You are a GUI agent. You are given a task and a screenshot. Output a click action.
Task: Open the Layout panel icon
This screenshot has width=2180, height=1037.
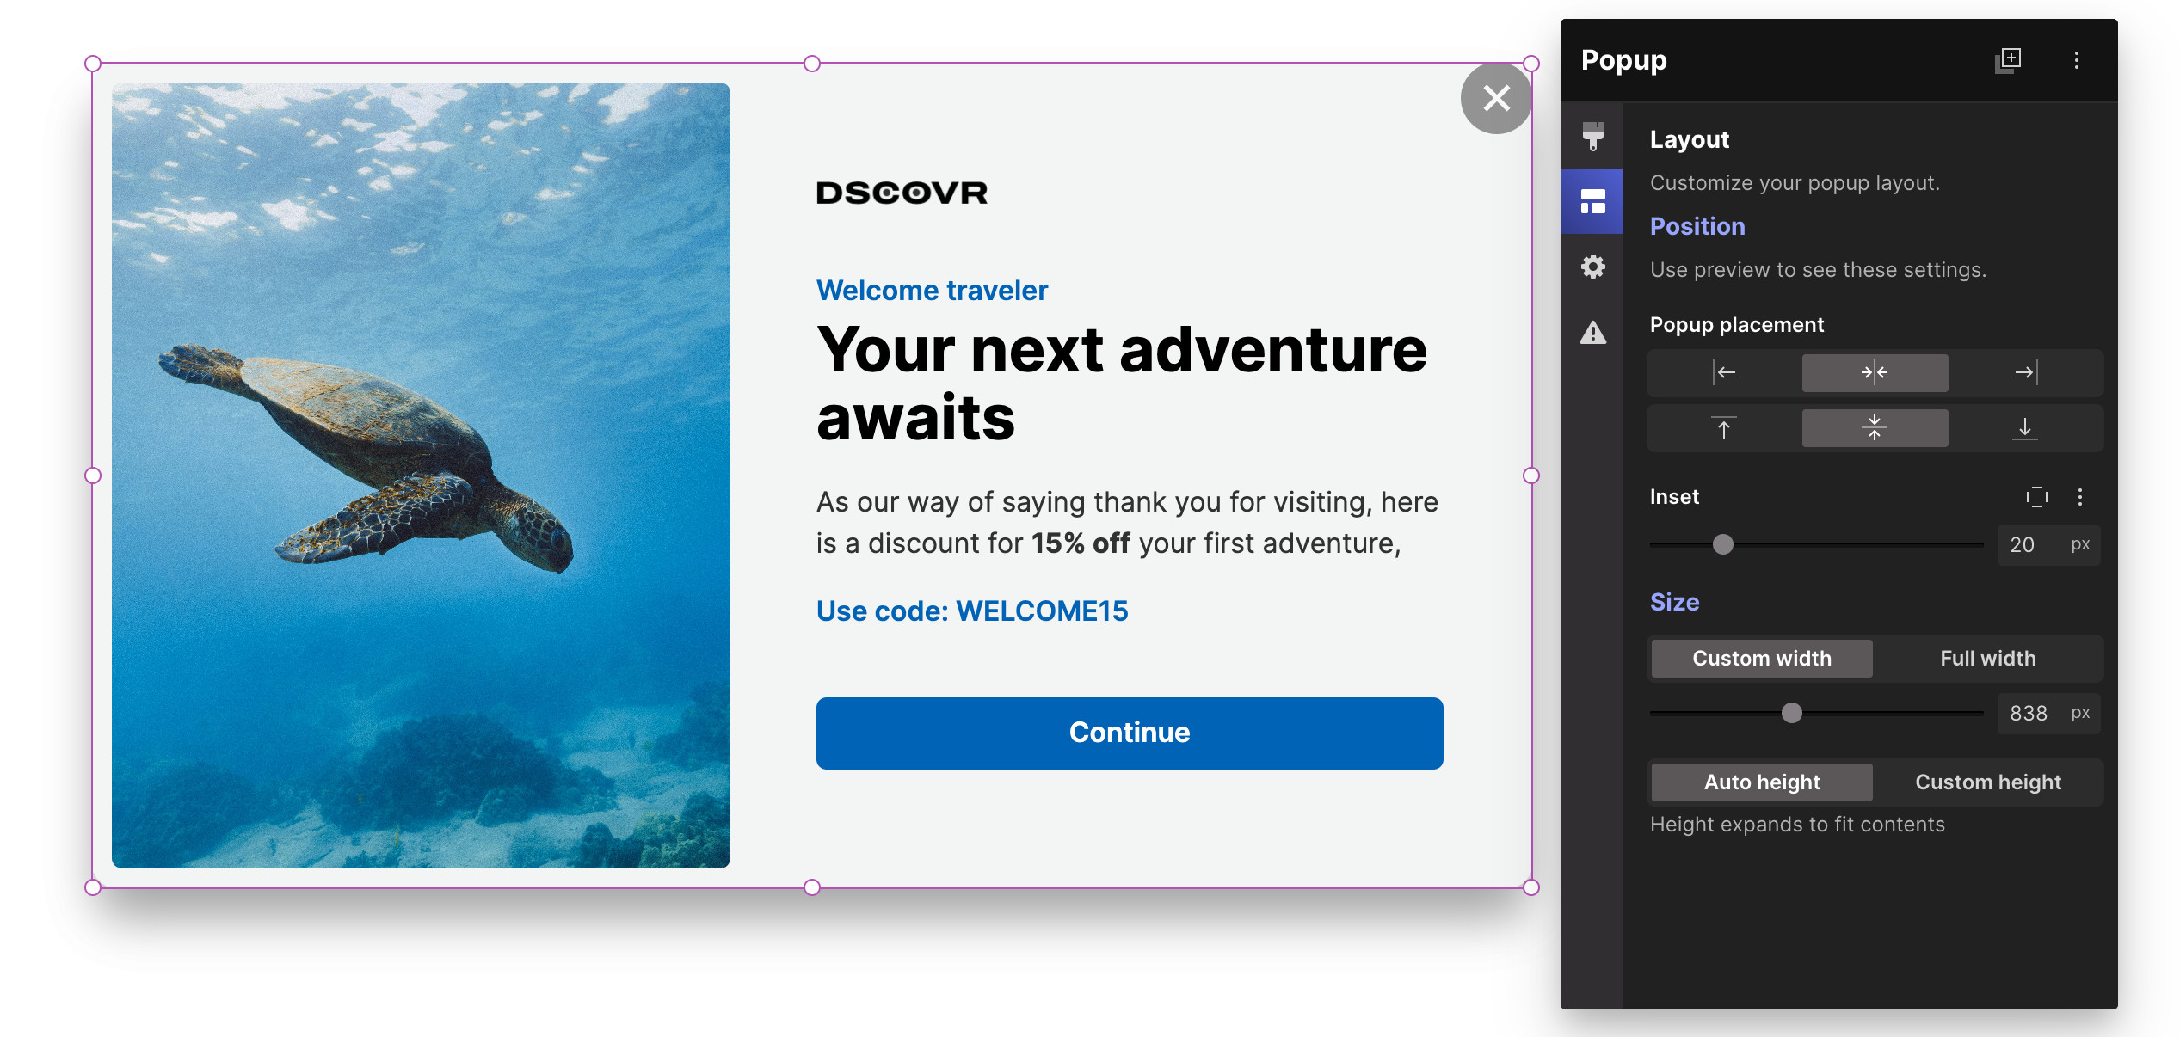[1592, 201]
